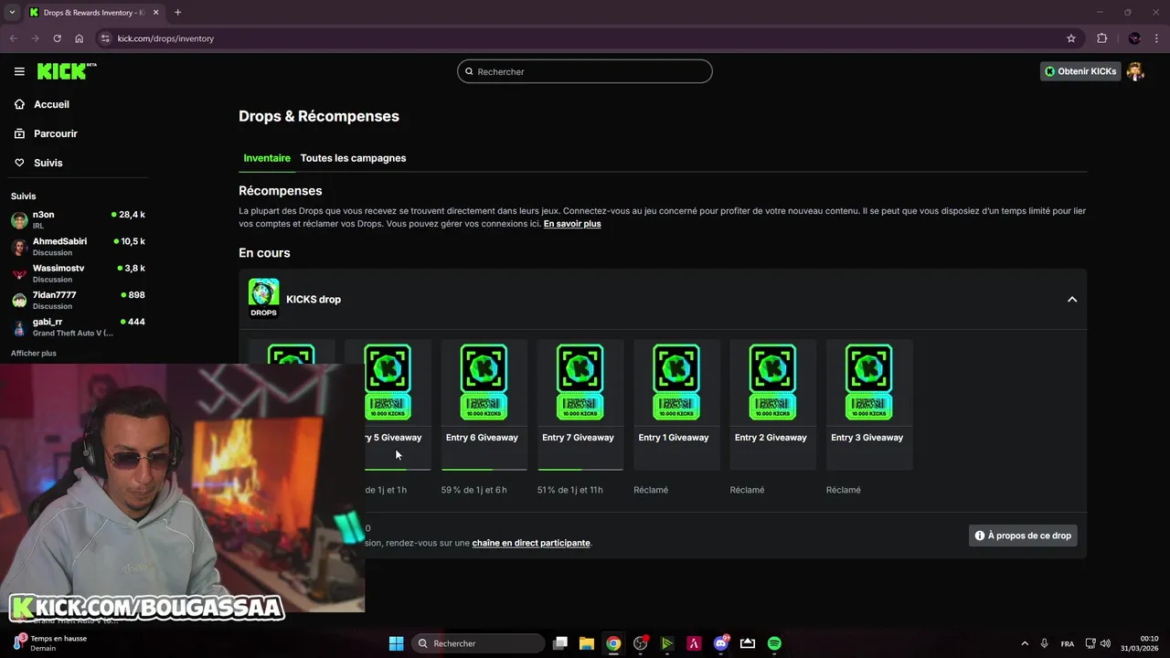
Task: Open Wassimostv's channel from followed list
Action: coord(78,273)
